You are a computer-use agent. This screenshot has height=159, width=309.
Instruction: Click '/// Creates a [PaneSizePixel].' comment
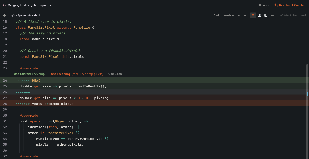pos(51,51)
